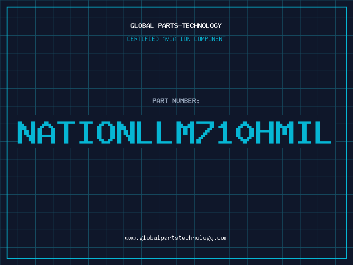Image resolution: width=353 pixels, height=265 pixels.
Task: Select the part number NATIONLLM710HMIL
Action: coord(174,132)
